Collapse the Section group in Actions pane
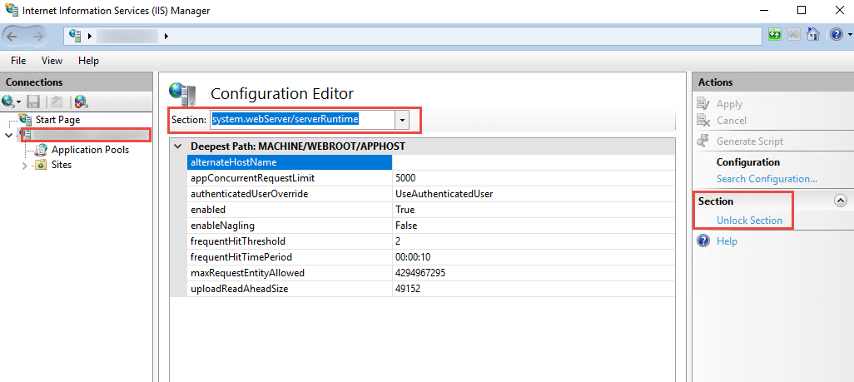This screenshot has height=382, width=854. pos(840,201)
